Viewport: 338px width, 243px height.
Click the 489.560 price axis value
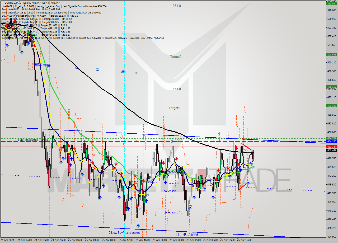[332, 115]
